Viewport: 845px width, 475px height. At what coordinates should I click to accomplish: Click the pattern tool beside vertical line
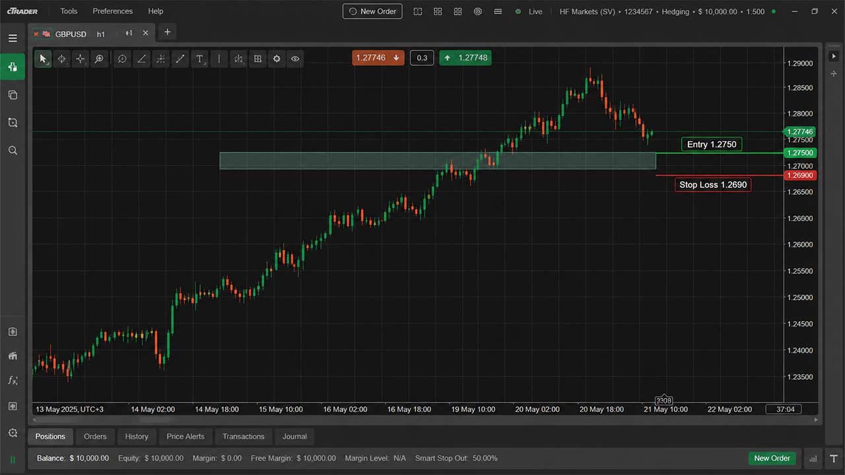(x=238, y=59)
